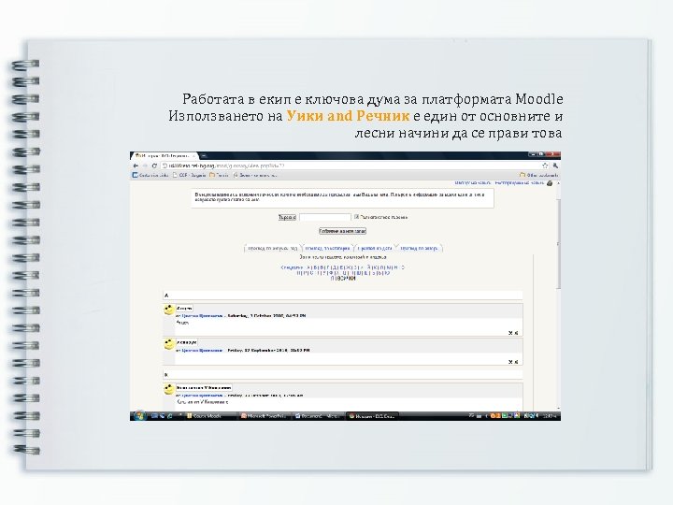Focus the glossary search text field
This screenshot has height=505, width=673.
point(325,217)
